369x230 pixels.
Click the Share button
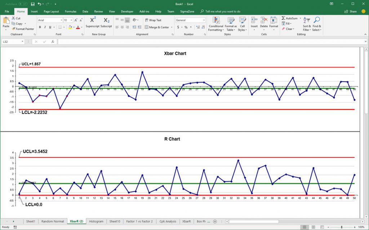point(352,11)
